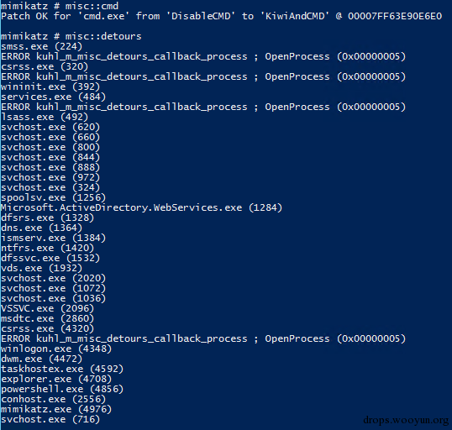Screen dimensions: 452x430
Task: Click the 'misc::cmd' command text
Action: (x=92, y=6)
